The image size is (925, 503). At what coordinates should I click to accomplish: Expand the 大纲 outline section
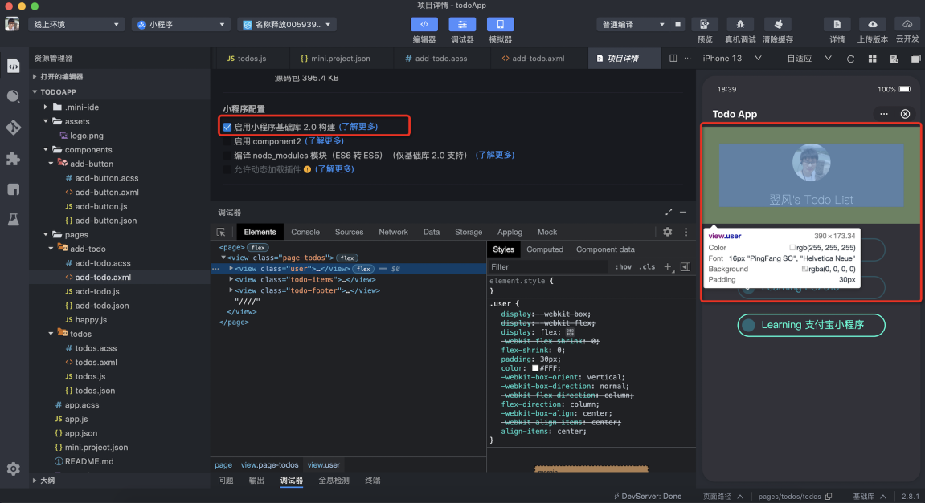35,481
